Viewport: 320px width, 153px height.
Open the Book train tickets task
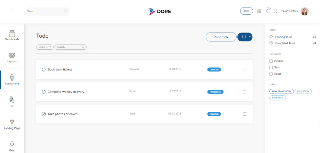(60, 70)
